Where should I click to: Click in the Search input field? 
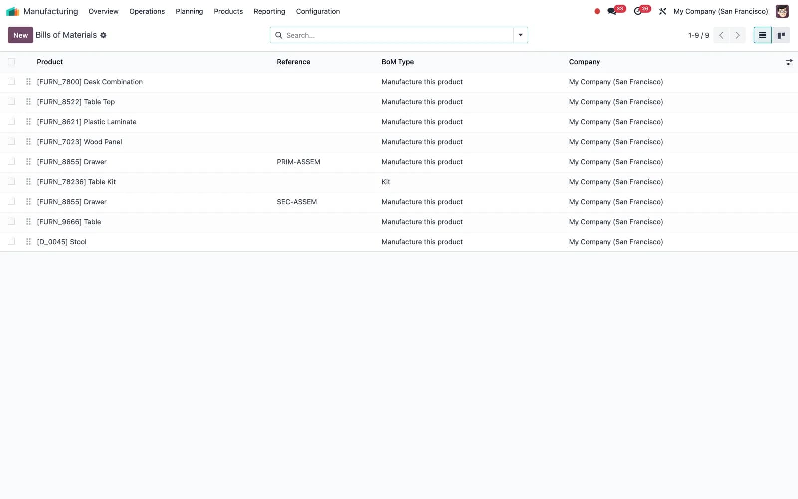click(398, 35)
